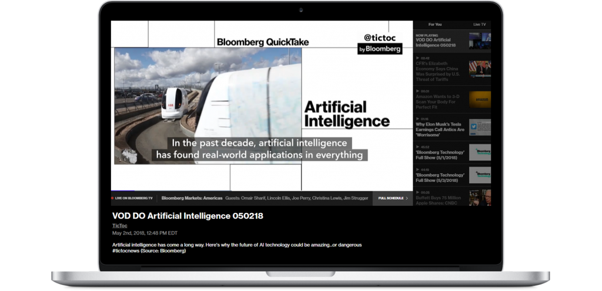Viewport: 602px width, 291px height.
Task: Open the Full Schedule button
Action: pos(393,198)
